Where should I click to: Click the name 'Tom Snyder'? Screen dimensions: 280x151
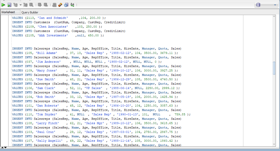[x=46, y=114]
